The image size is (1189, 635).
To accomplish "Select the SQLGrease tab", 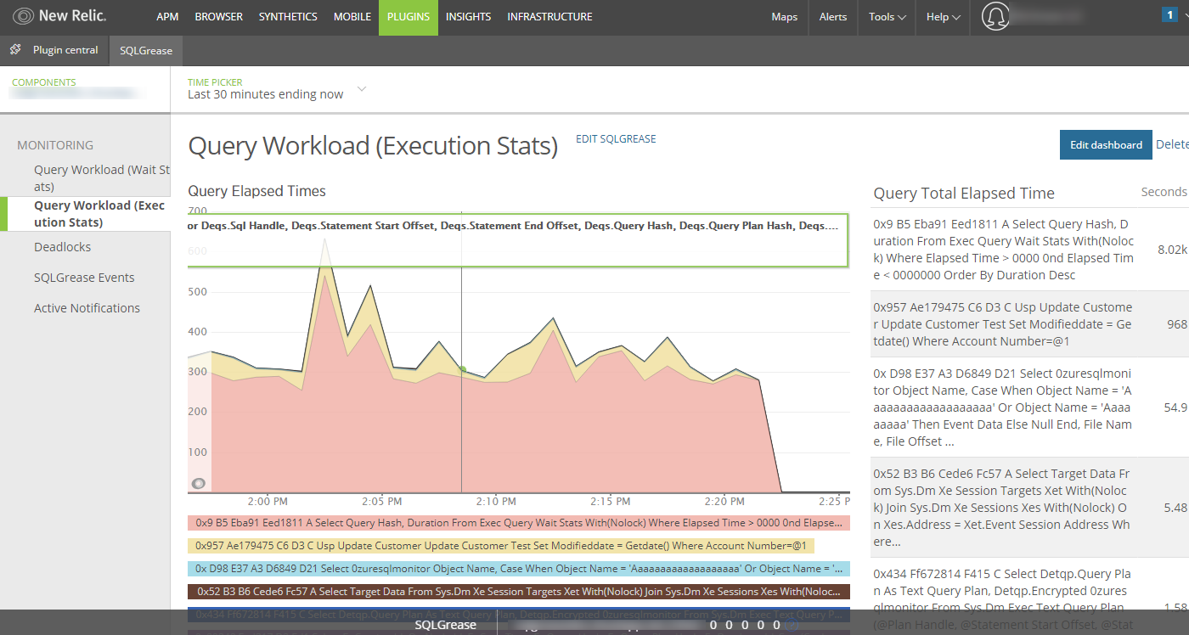I will 146,51.
